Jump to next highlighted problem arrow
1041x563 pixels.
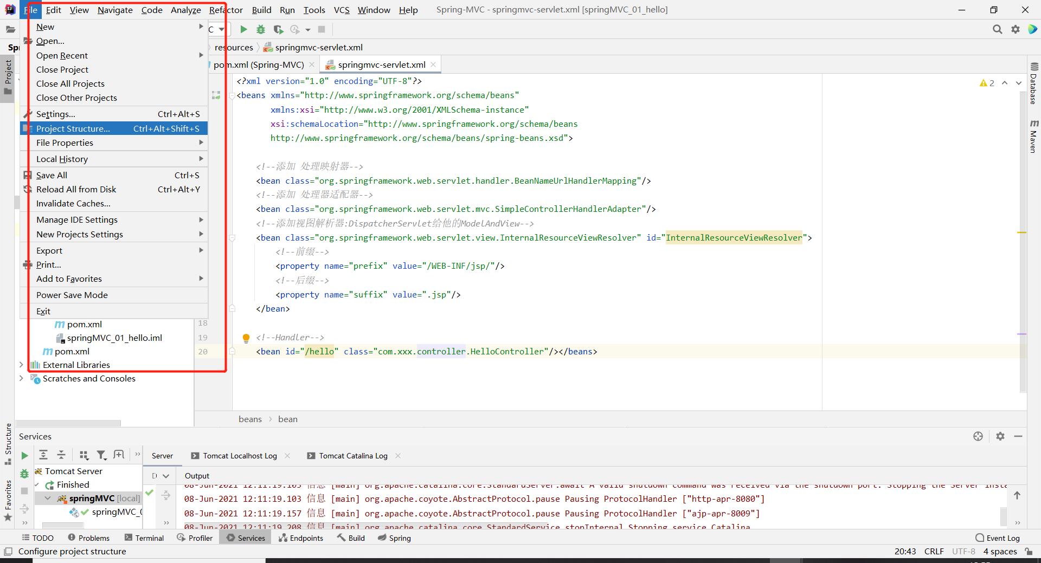pos(1019,83)
